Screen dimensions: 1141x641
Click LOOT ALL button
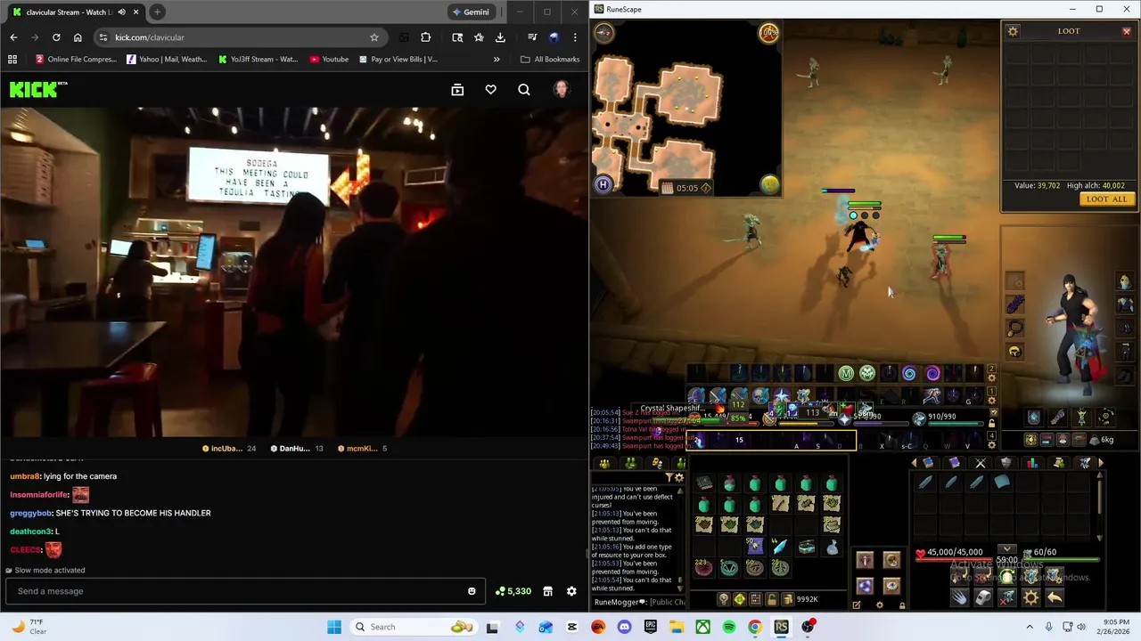[x=1106, y=199]
